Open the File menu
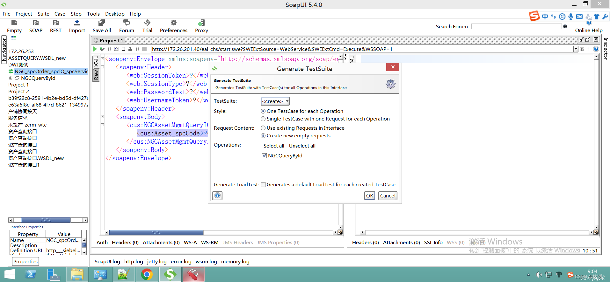 coord(6,14)
